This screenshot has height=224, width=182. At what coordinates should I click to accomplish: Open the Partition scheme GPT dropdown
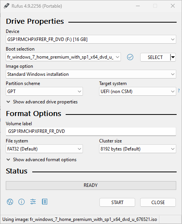(x=44, y=92)
